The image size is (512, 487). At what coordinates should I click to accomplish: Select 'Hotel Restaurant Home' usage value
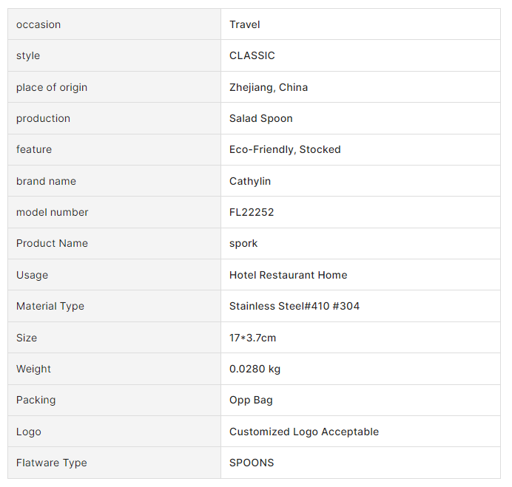click(289, 275)
